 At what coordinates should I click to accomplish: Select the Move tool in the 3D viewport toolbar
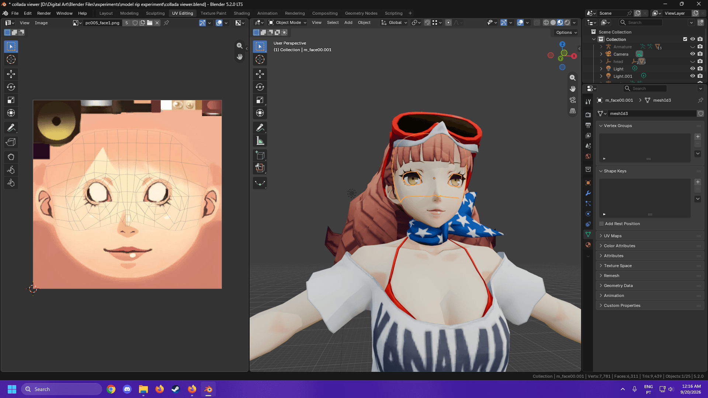(260, 74)
